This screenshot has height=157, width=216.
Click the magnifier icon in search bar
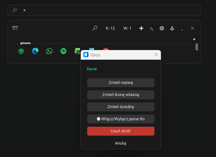(x=15, y=10)
